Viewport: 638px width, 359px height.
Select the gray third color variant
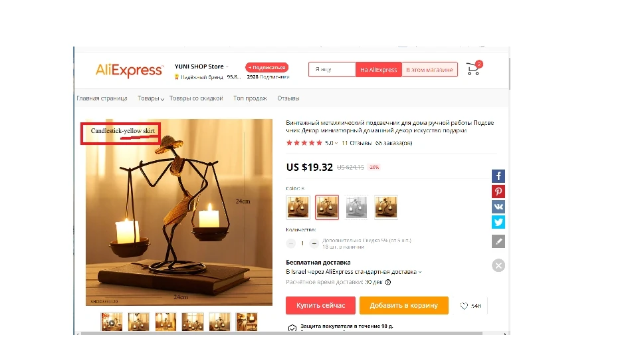(x=356, y=207)
